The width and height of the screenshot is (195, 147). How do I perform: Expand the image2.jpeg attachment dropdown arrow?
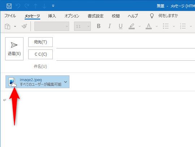[65, 82]
